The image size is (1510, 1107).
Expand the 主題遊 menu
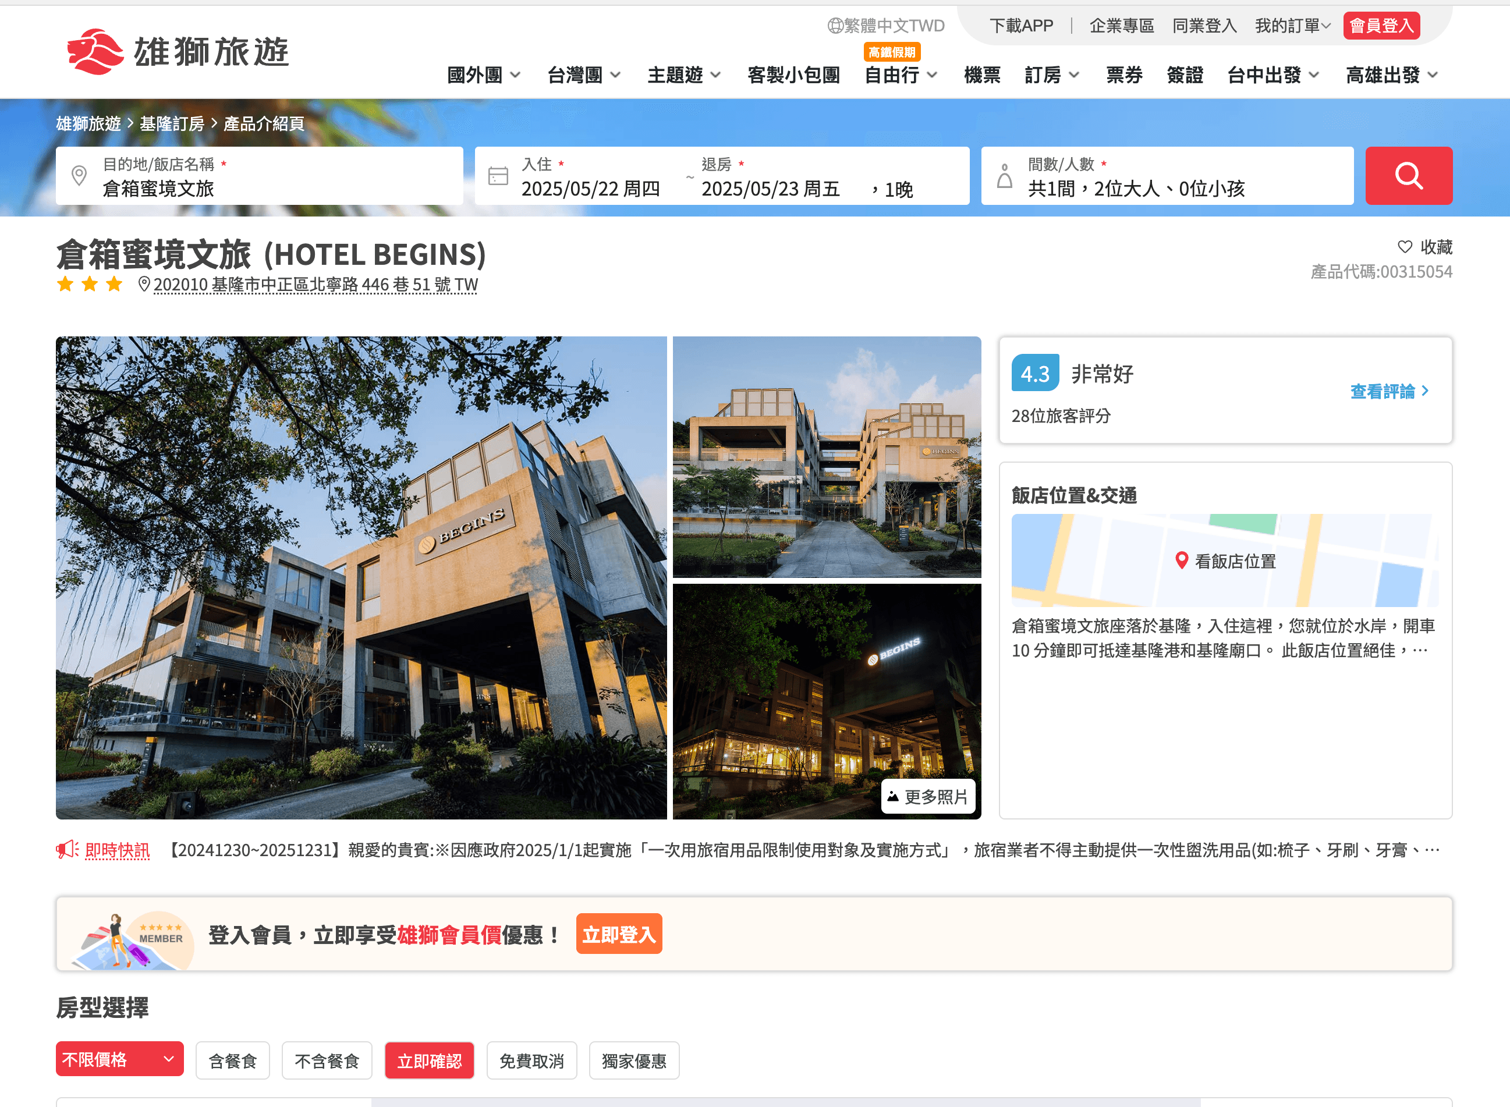point(685,75)
